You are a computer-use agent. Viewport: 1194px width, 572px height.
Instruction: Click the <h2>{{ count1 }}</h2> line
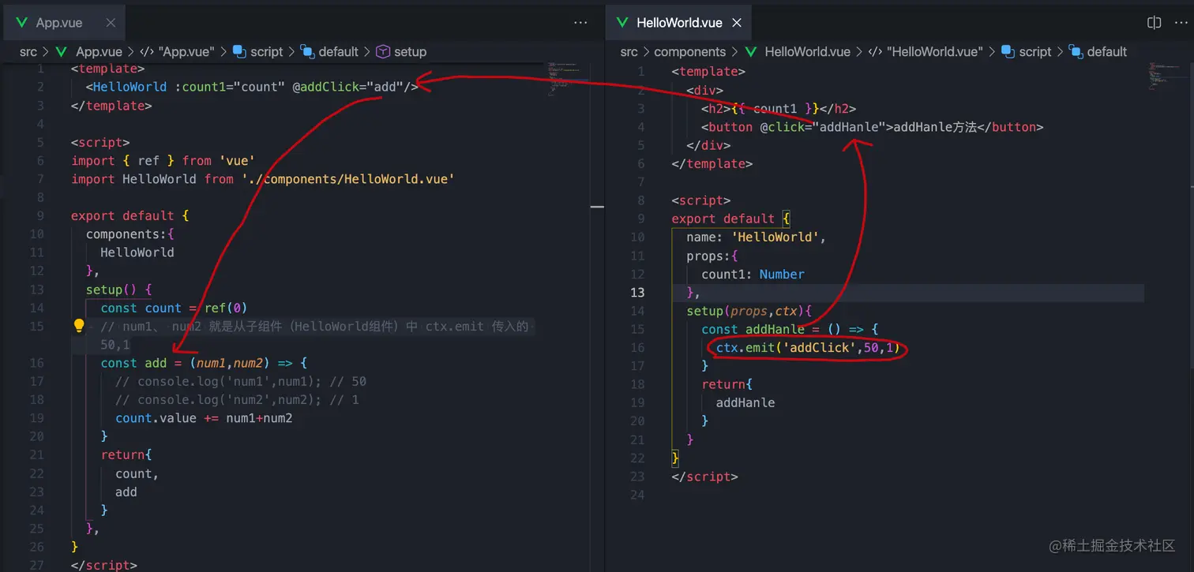point(779,108)
